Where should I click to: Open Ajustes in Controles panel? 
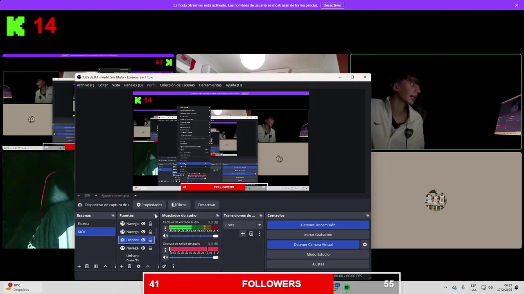tap(318, 264)
